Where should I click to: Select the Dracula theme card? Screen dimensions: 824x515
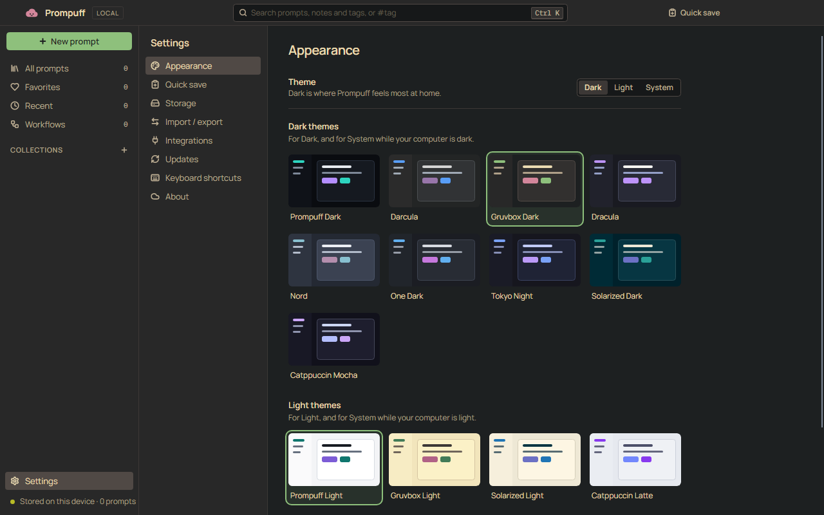635,189
